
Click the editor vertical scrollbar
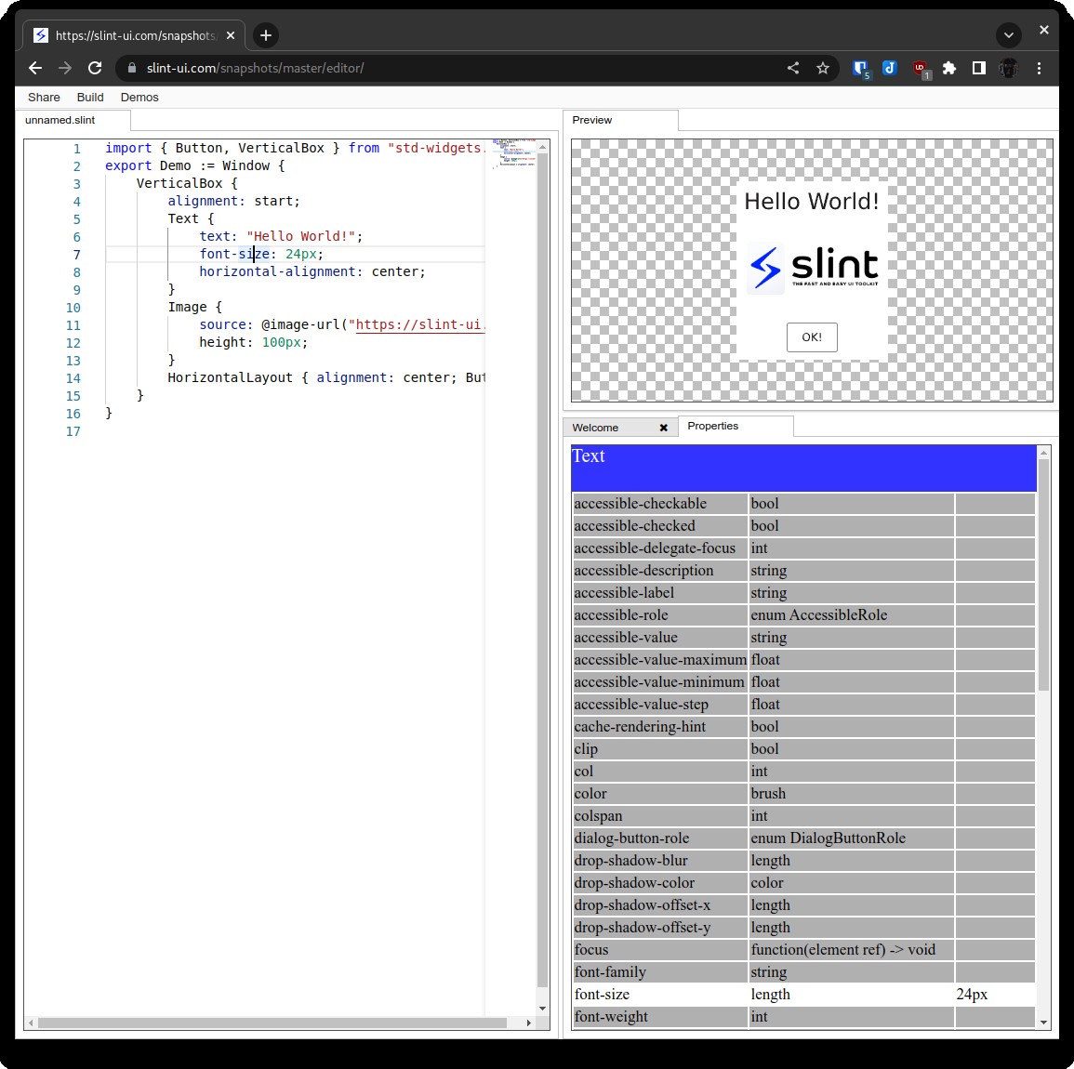(542, 568)
